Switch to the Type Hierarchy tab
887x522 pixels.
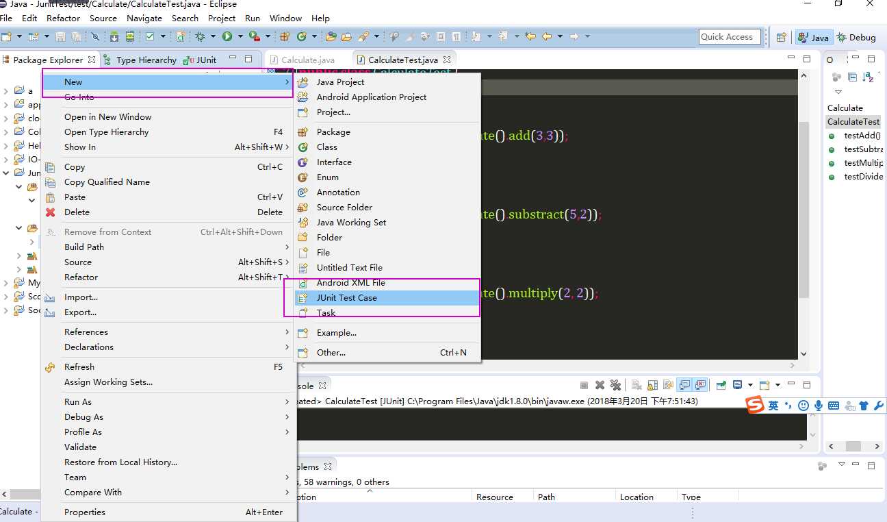140,60
